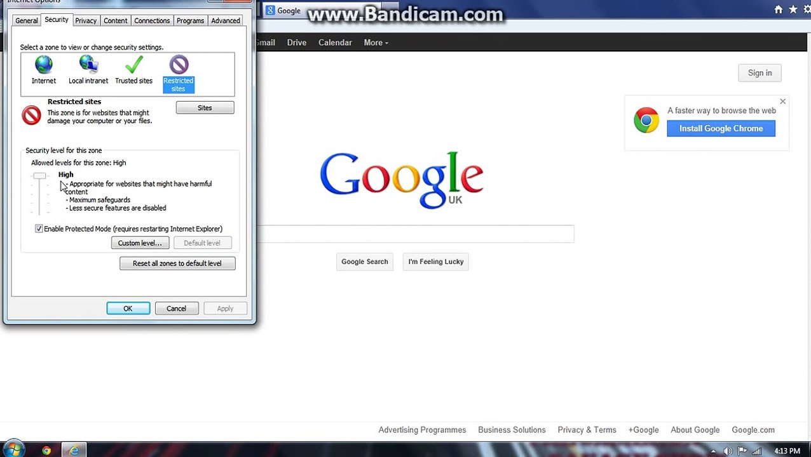Launch Chrome from the taskbar

click(x=46, y=451)
